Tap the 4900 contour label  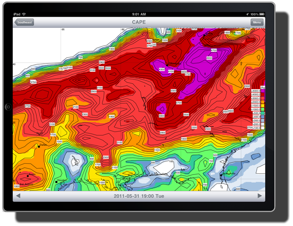click(x=209, y=58)
